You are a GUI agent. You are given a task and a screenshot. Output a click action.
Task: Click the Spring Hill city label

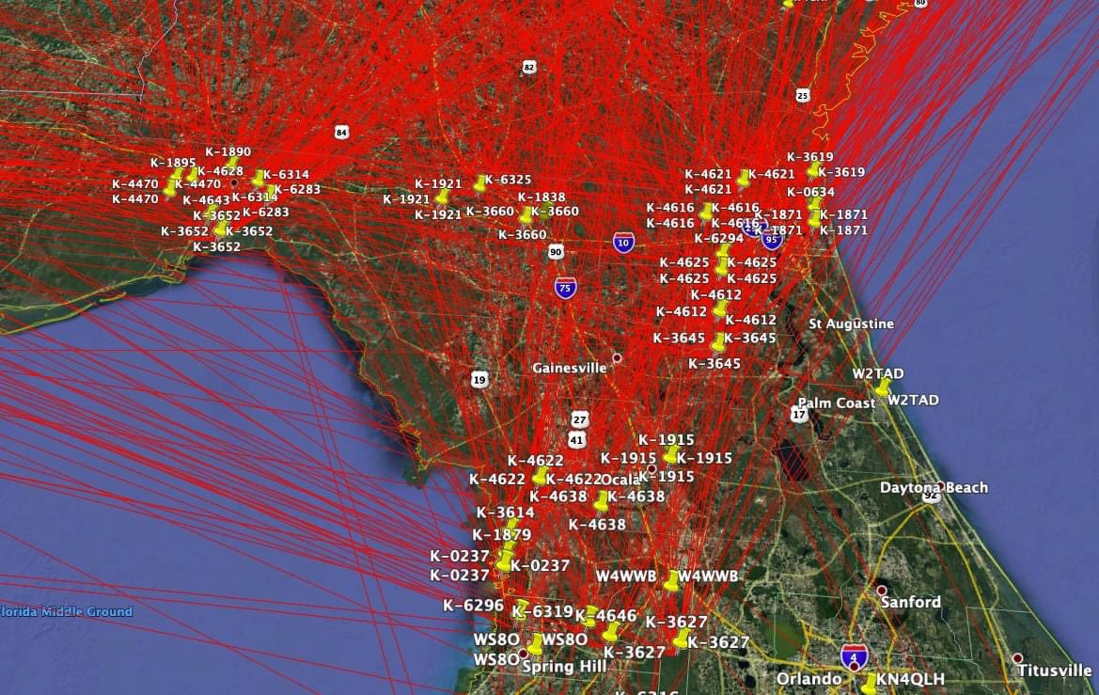(x=564, y=666)
